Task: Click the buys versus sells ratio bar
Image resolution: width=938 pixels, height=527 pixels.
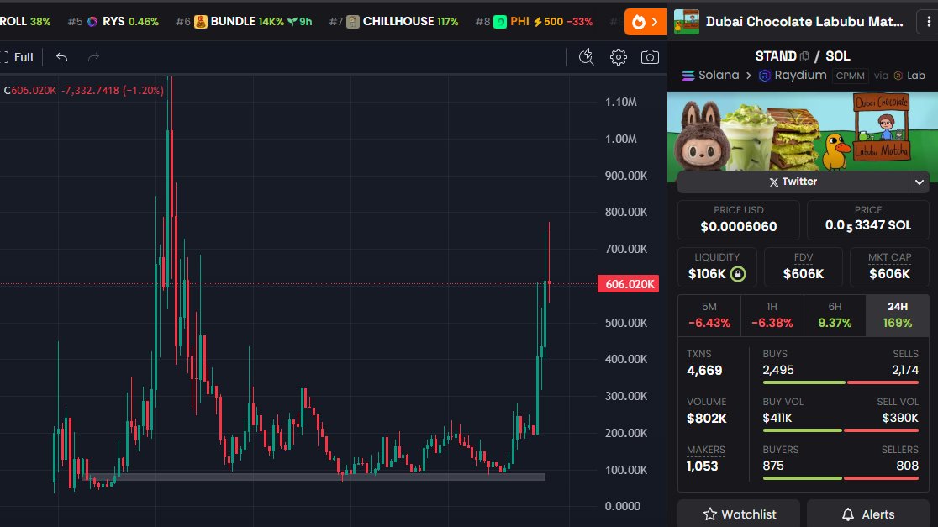Action: click(841, 382)
